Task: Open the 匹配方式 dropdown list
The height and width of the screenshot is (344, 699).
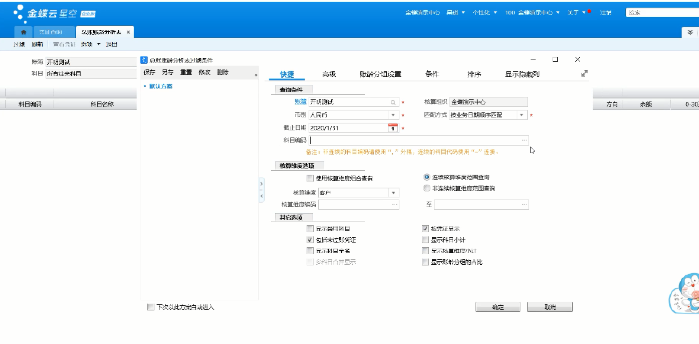Action: click(x=522, y=115)
